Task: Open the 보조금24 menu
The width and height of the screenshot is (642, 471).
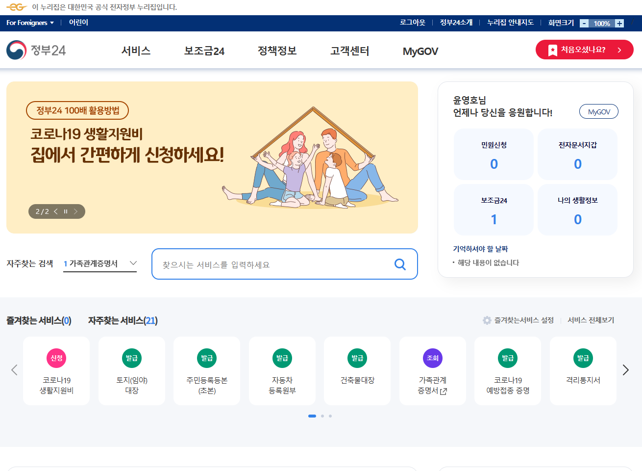Action: (x=204, y=51)
